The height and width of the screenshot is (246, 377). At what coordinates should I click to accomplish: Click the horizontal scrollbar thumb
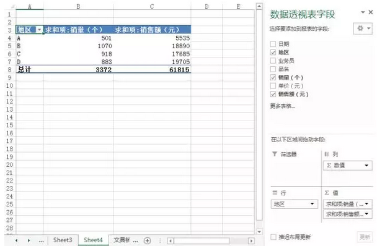(202, 240)
